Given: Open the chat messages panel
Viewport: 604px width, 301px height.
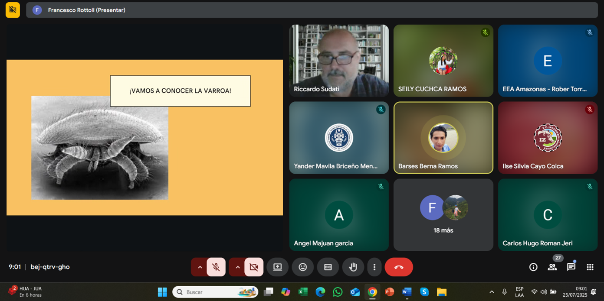Looking at the screenshot, I should [571, 267].
